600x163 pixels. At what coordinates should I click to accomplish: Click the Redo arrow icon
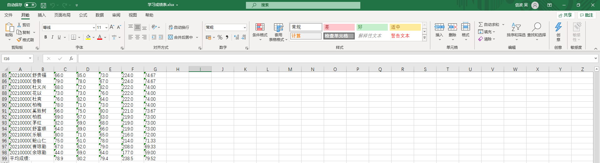tap(65, 5)
